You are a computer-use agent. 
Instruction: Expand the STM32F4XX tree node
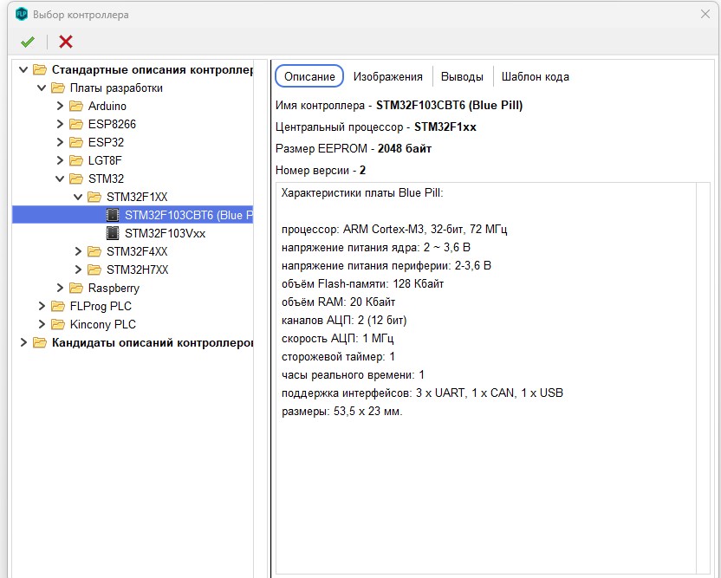[78, 251]
